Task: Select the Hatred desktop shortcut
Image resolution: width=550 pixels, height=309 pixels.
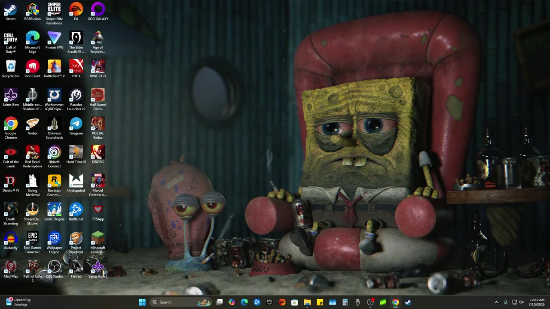Action: click(x=76, y=270)
